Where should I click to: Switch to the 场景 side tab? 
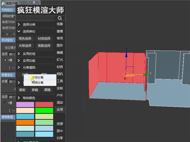[60, 24]
